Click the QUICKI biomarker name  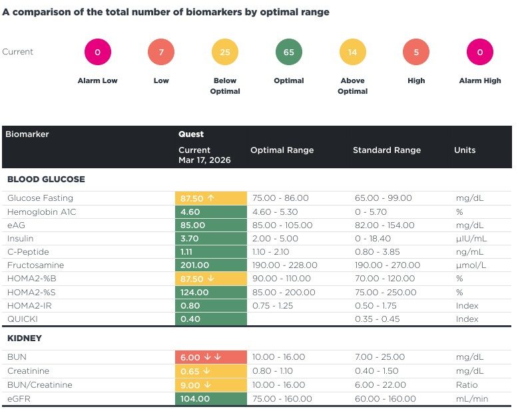(23, 319)
